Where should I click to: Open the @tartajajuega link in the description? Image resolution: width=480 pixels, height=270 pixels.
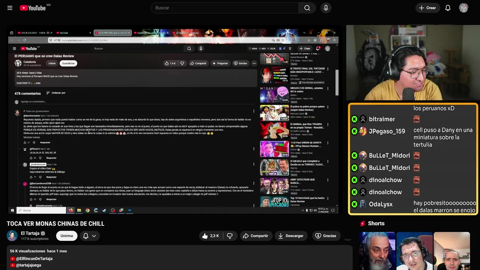[28, 265]
